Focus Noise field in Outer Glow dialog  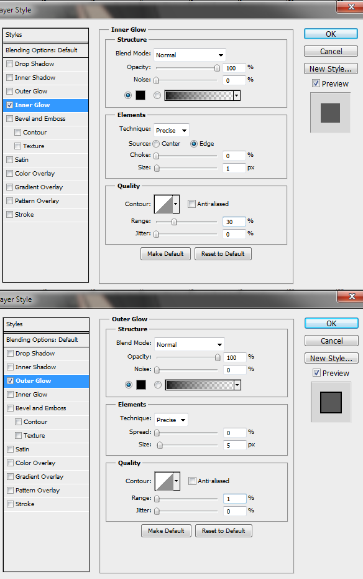click(235, 370)
